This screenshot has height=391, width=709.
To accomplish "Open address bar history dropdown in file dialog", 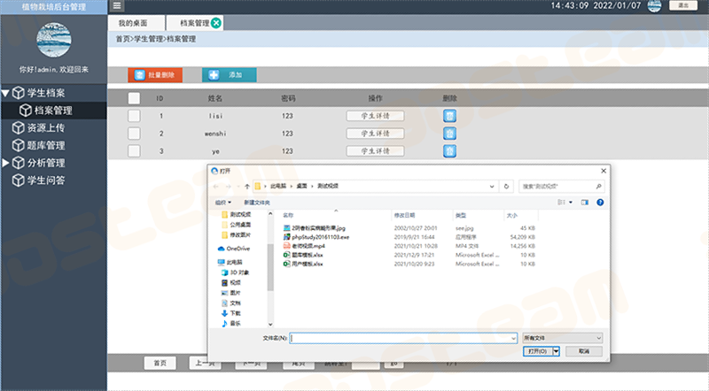I will coord(492,187).
